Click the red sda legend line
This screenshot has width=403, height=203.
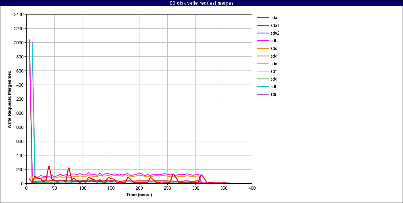pyautogui.click(x=263, y=18)
